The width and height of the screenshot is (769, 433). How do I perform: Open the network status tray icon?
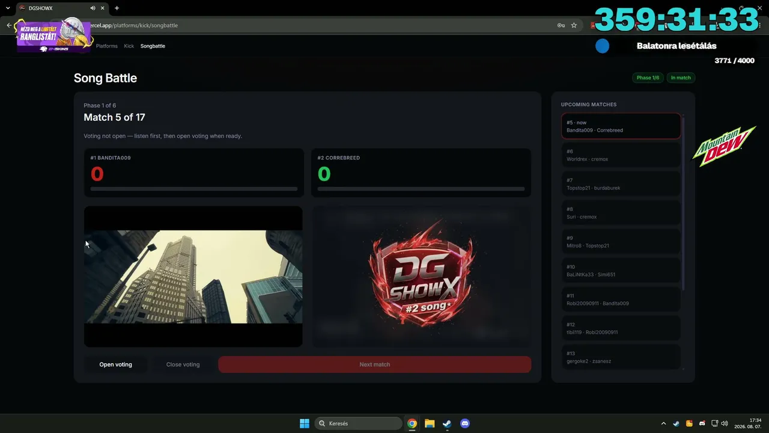pyautogui.click(x=715, y=423)
